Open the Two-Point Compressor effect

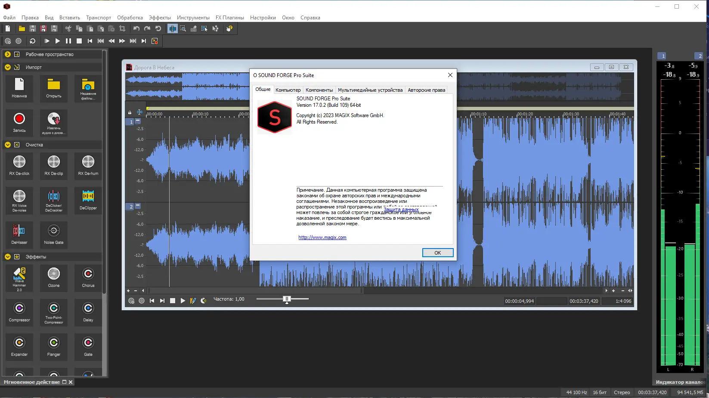click(53, 312)
